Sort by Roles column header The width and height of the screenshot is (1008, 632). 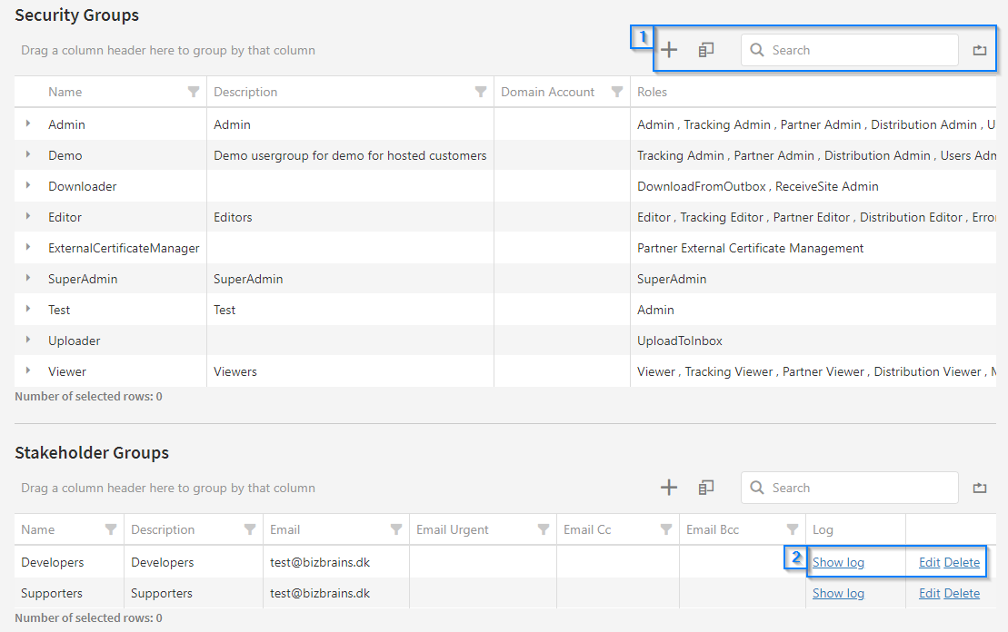click(653, 92)
